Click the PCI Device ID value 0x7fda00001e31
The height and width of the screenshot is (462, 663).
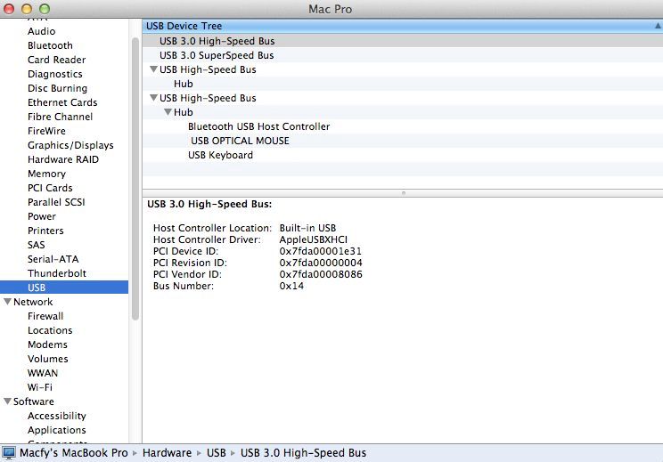pyautogui.click(x=321, y=251)
